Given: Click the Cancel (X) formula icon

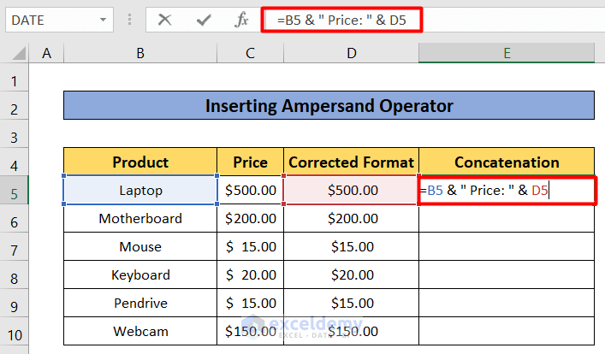Looking at the screenshot, I should pos(165,19).
